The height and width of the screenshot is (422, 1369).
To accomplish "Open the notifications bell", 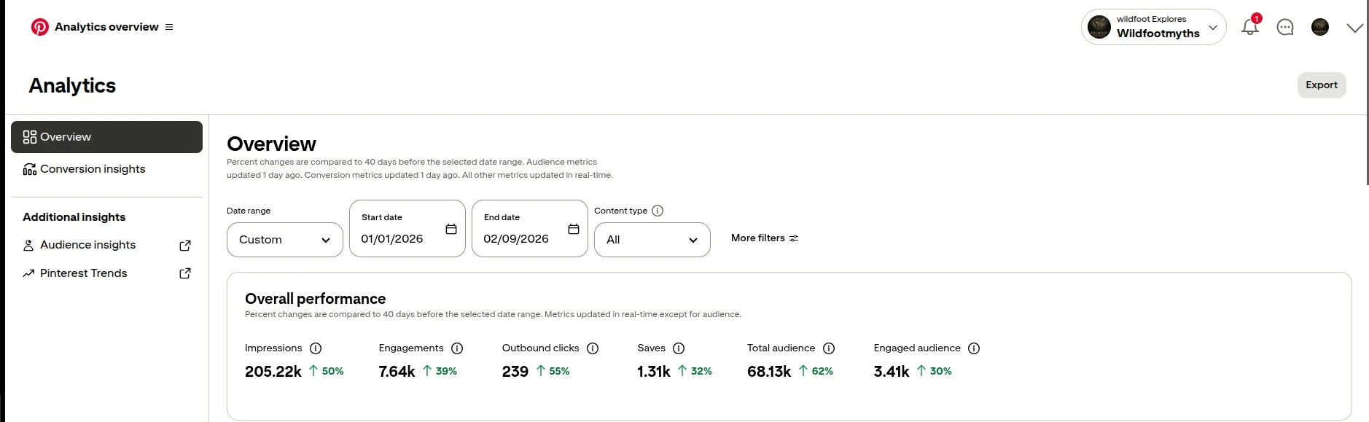I will point(1250,27).
